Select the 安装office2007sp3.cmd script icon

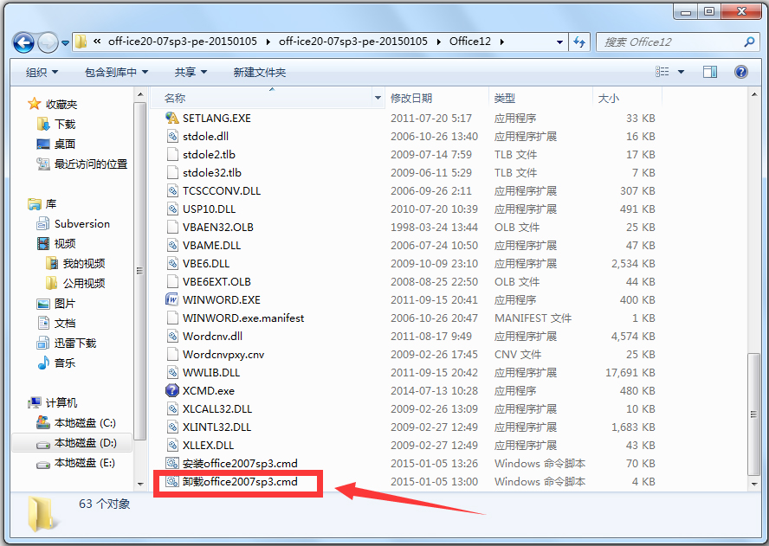coord(172,463)
